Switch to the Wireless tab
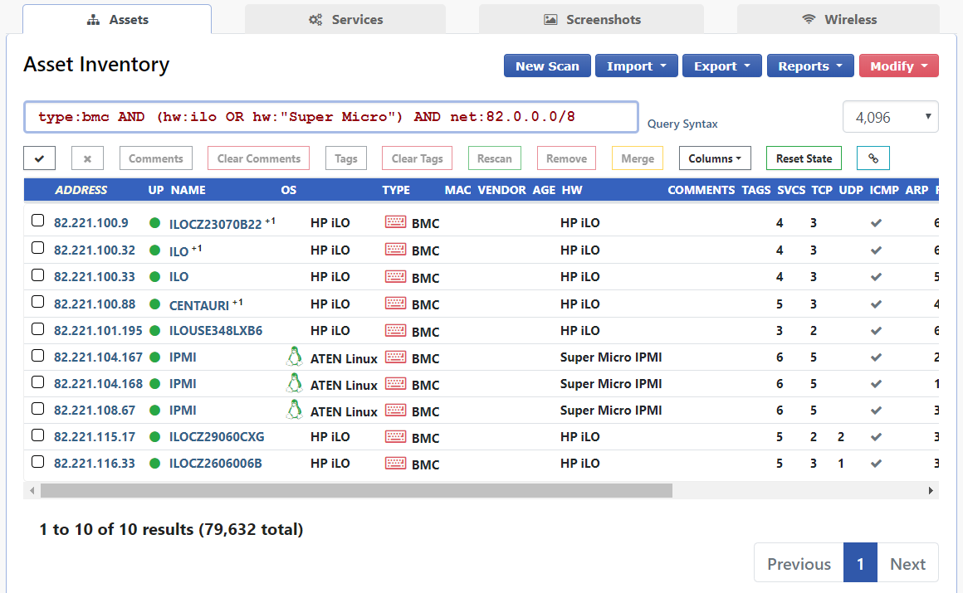Image resolution: width=963 pixels, height=593 pixels. [838, 19]
